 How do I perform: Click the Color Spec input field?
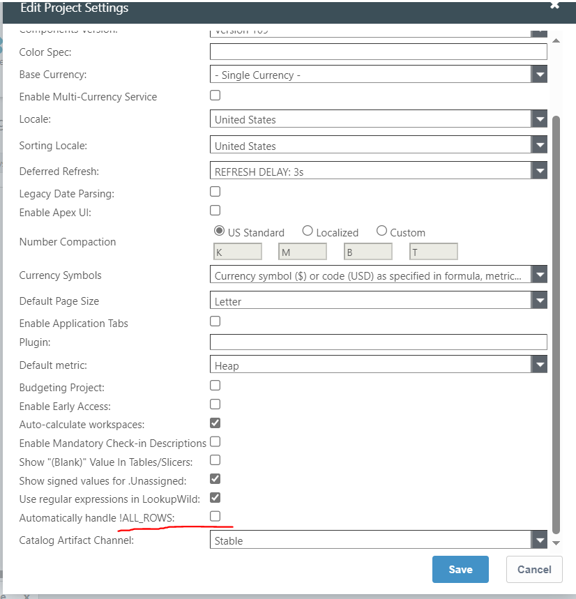[x=378, y=52]
